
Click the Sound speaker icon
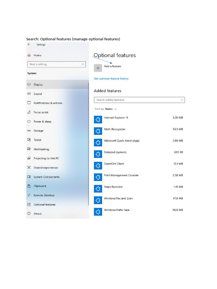29,94
